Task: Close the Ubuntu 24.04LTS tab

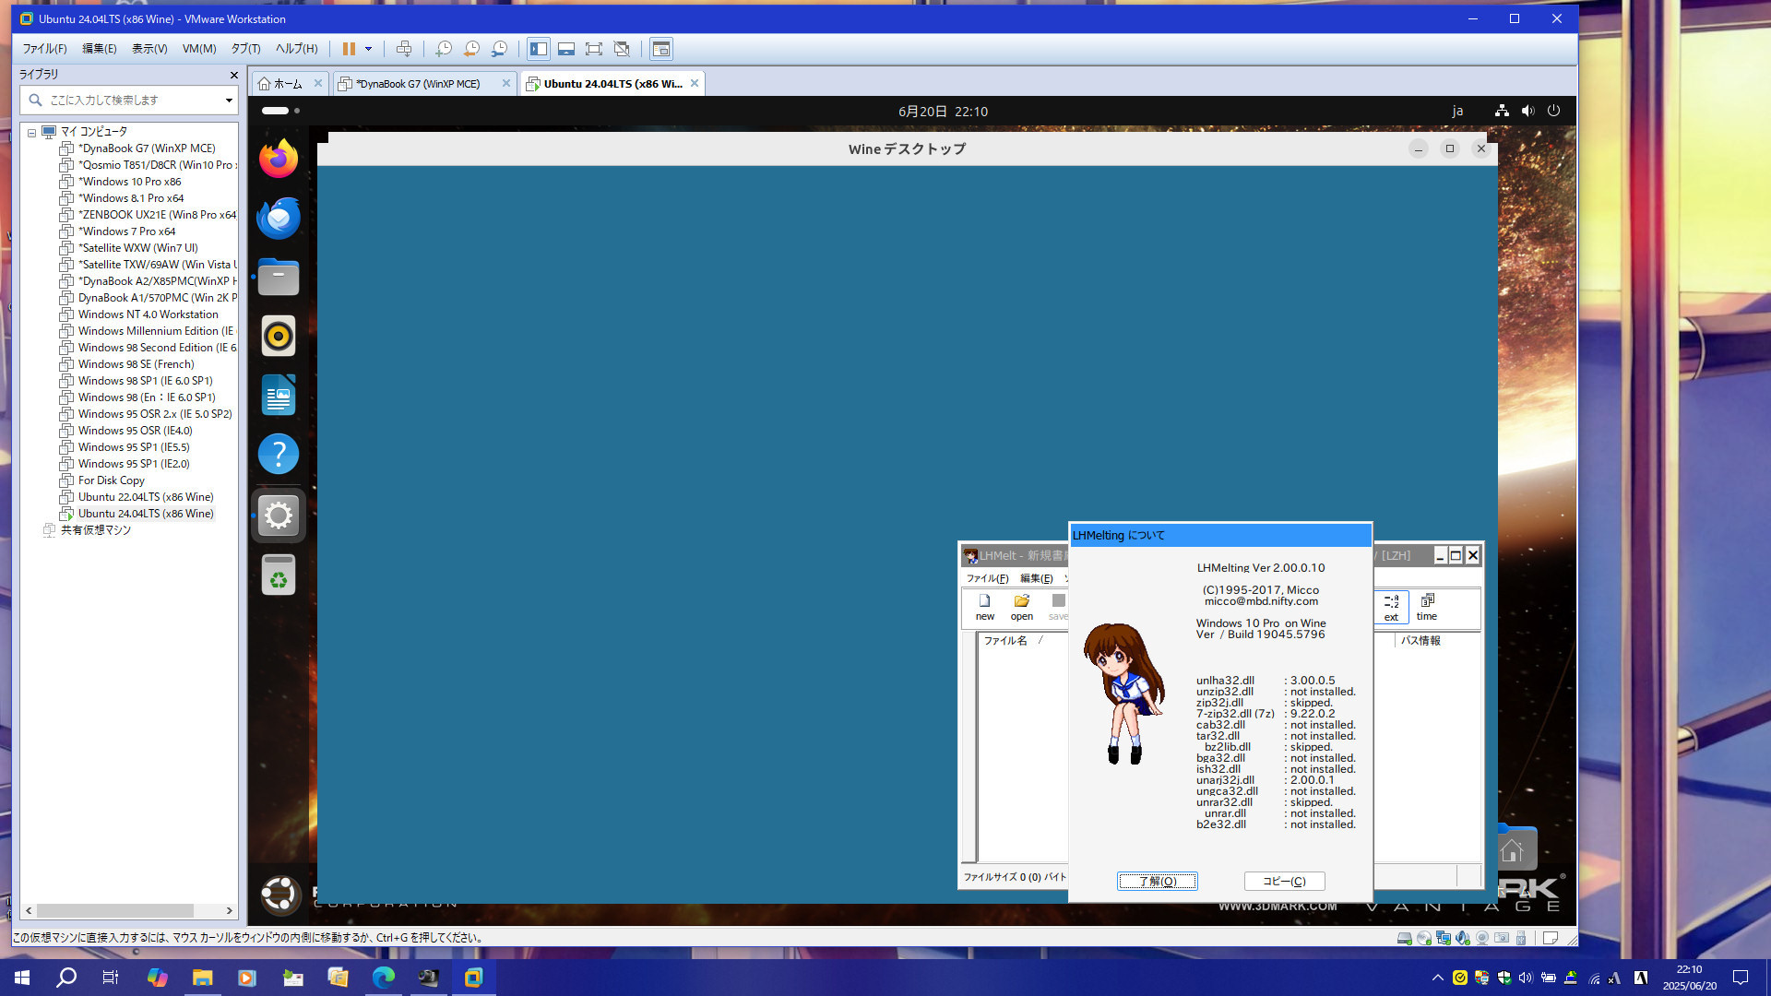Action: coord(695,83)
